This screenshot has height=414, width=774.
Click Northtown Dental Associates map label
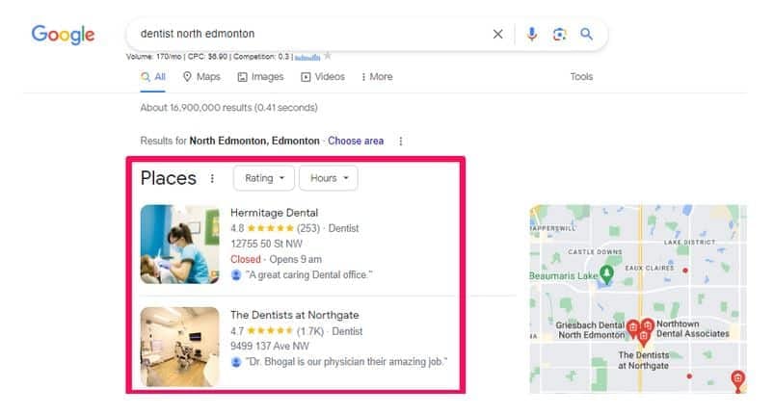693,328
